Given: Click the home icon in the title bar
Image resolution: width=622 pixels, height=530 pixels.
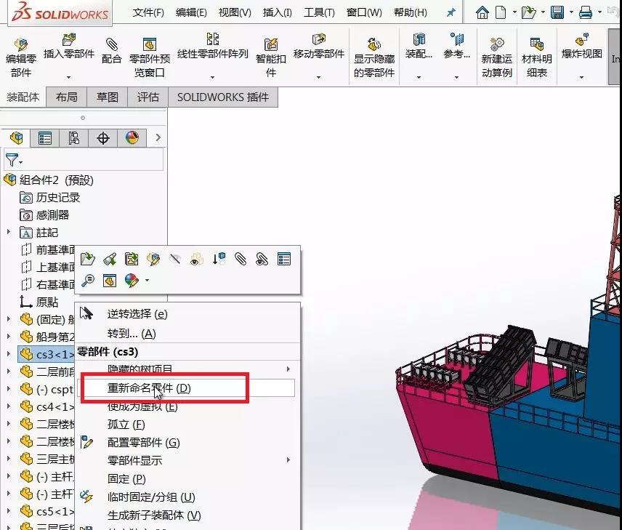Looking at the screenshot, I should point(482,12).
